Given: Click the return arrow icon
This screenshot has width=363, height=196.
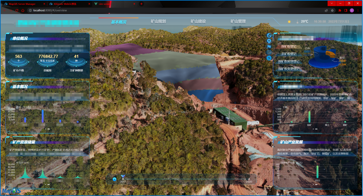Looking at the screenshot, I should 269,58.
